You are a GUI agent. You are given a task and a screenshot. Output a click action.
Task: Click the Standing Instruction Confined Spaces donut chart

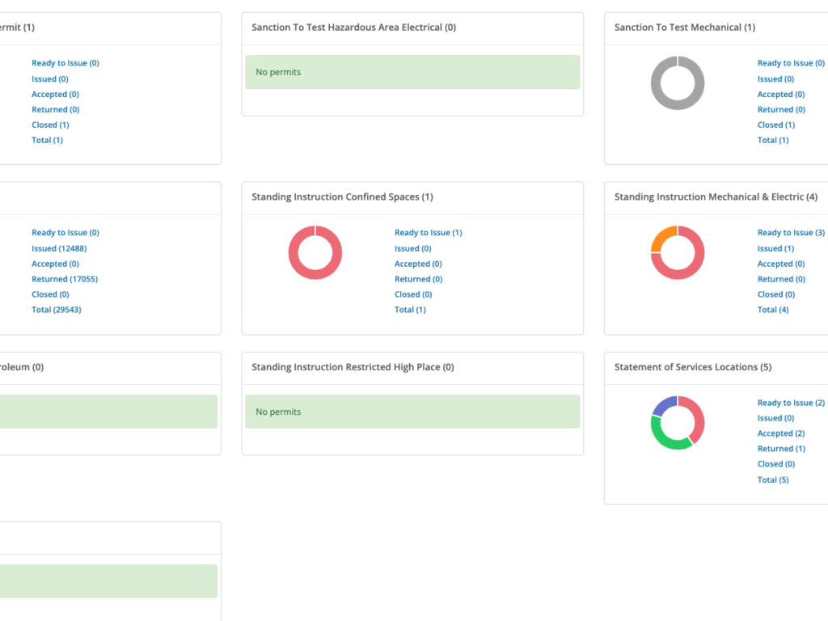click(x=315, y=252)
